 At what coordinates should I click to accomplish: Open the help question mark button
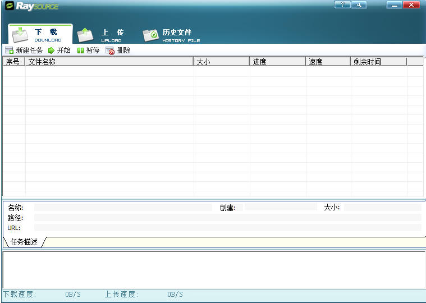coord(342,5)
